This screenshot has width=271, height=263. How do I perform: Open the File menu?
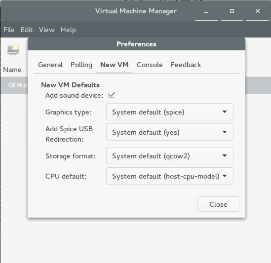coord(9,30)
